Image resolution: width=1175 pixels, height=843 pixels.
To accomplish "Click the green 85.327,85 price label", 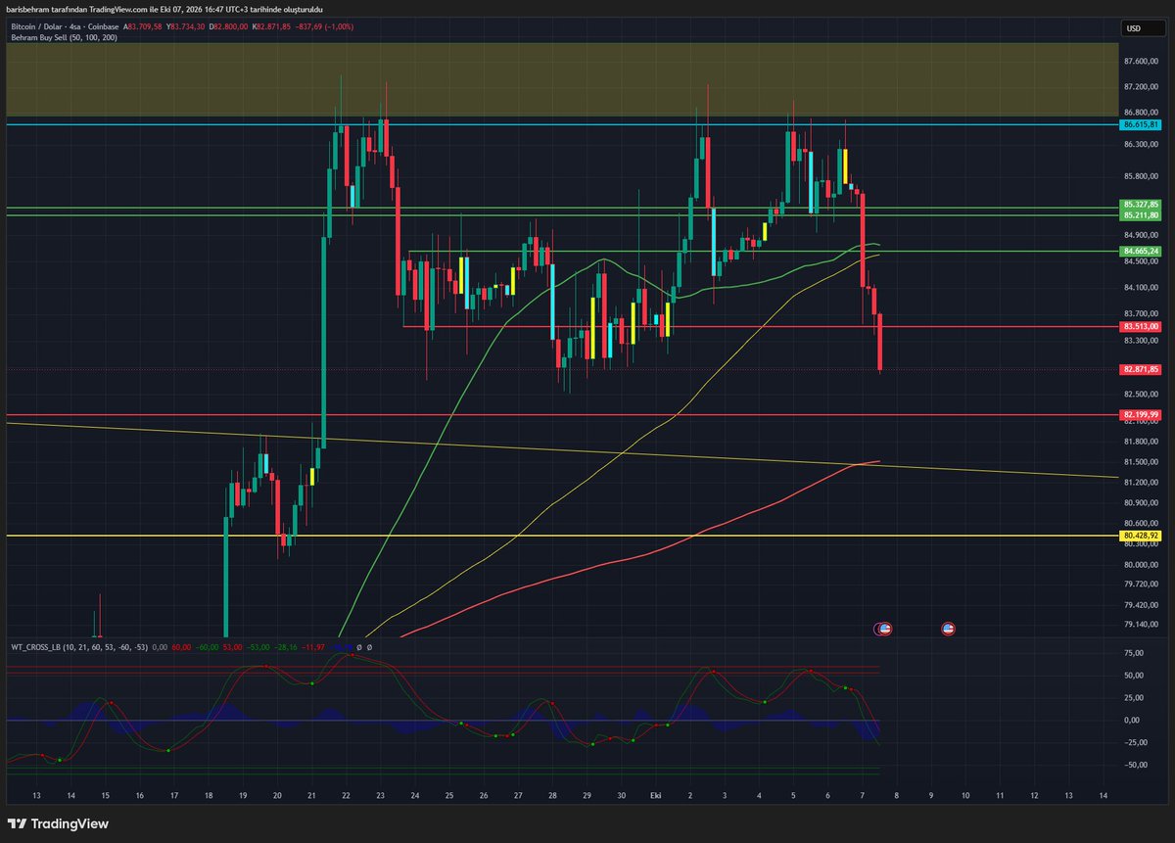I will [1142, 204].
